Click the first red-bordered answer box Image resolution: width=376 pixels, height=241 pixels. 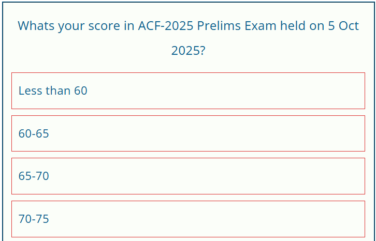point(188,91)
